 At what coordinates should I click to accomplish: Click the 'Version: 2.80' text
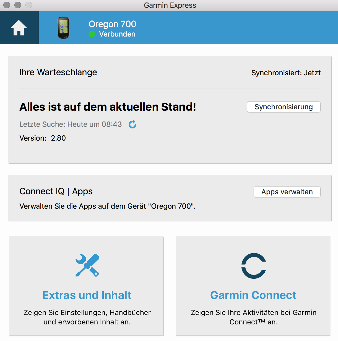click(x=43, y=138)
